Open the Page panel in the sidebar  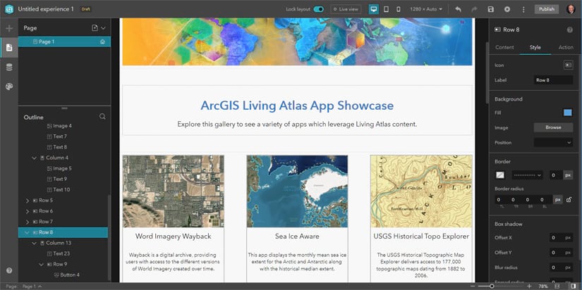9,47
